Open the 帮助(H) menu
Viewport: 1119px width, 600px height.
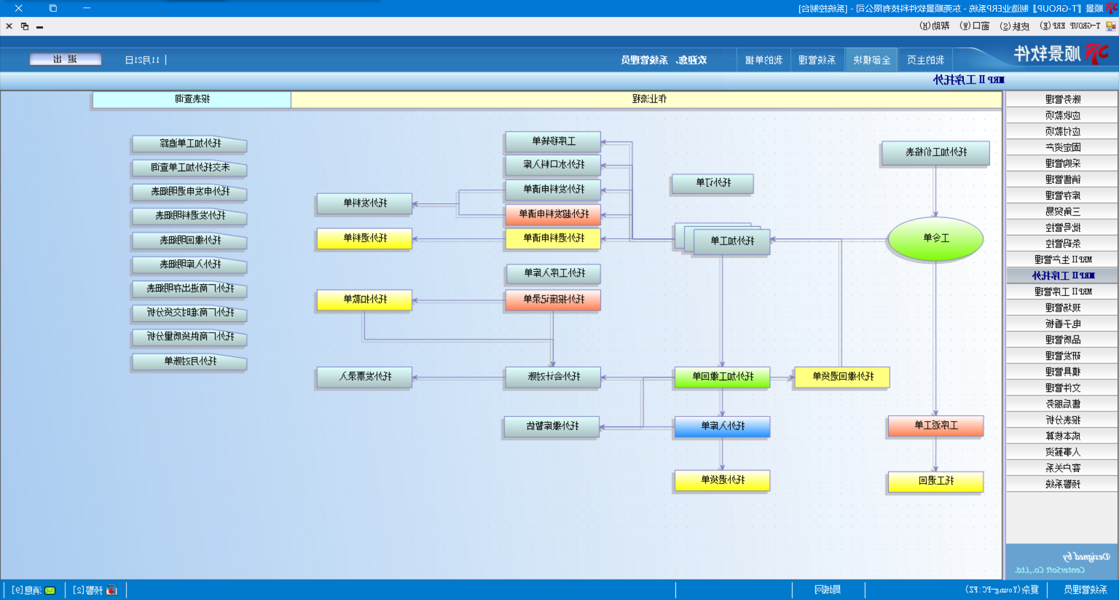click(x=934, y=26)
